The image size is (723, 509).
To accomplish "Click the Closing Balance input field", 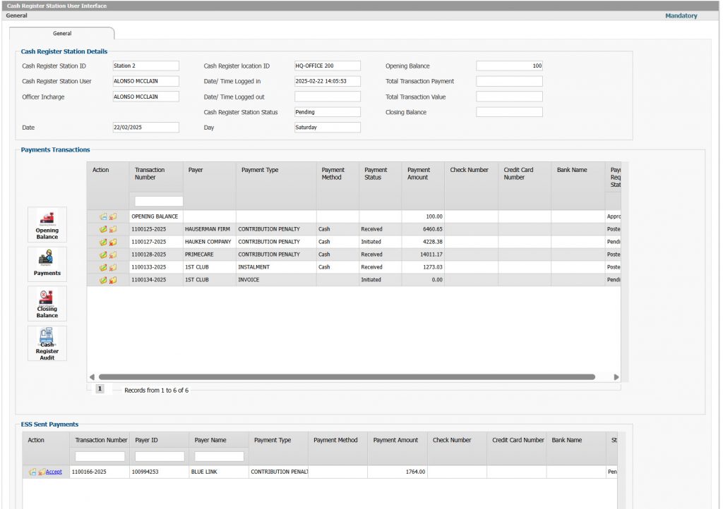I will [x=510, y=112].
